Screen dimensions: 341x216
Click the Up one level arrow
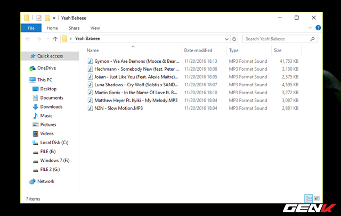[55, 39]
